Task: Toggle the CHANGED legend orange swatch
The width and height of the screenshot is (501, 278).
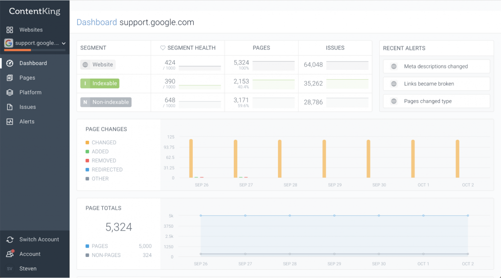Action: [x=87, y=143]
